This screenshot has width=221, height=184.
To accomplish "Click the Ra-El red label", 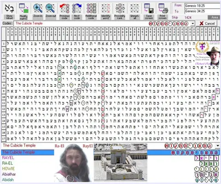I will click(59, 146).
